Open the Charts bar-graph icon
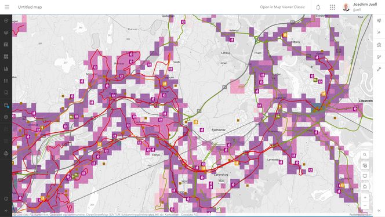 pyautogui.click(x=6, y=68)
